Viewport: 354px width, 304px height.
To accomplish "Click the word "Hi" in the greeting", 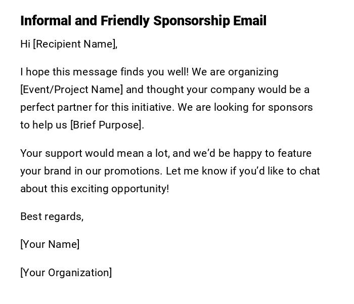I will [25, 44].
